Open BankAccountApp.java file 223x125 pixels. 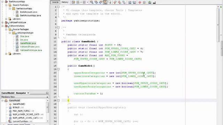point(30,15)
